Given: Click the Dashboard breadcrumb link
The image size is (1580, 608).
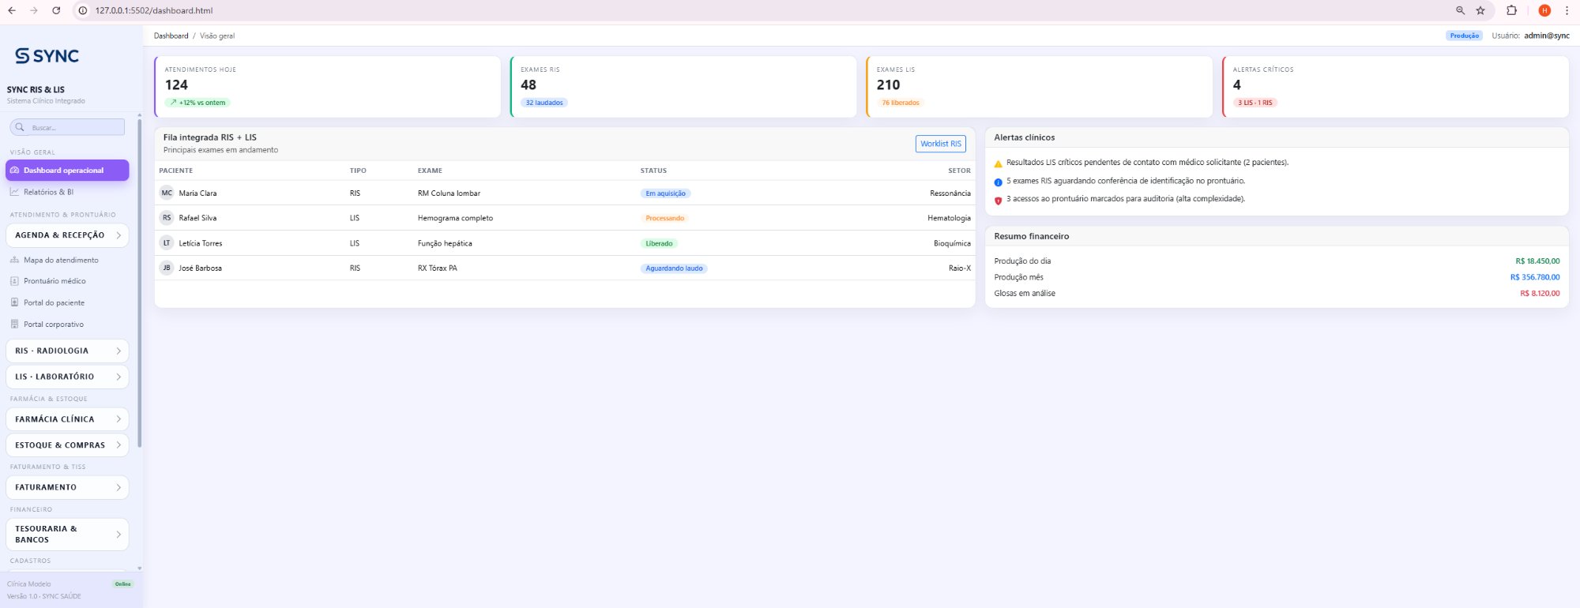Looking at the screenshot, I should pyautogui.click(x=171, y=36).
